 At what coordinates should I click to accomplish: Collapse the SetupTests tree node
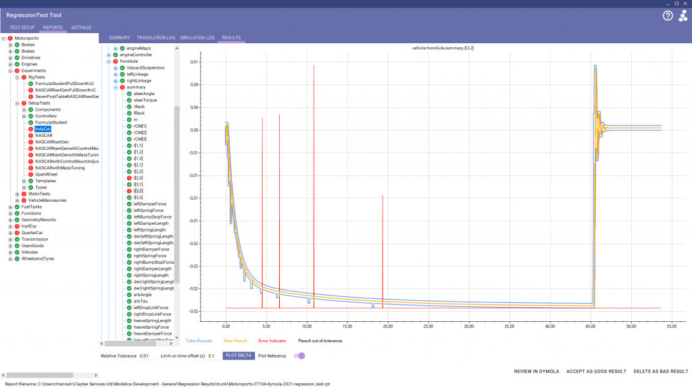click(17, 103)
